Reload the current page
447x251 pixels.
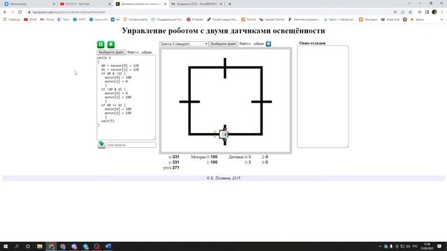(x=20, y=13)
